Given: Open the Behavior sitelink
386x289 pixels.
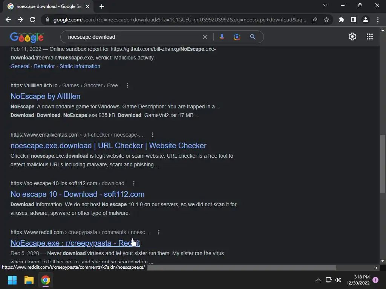Looking at the screenshot, I should pos(44,66).
